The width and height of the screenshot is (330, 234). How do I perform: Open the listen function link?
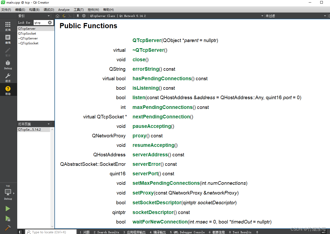(x=139, y=97)
